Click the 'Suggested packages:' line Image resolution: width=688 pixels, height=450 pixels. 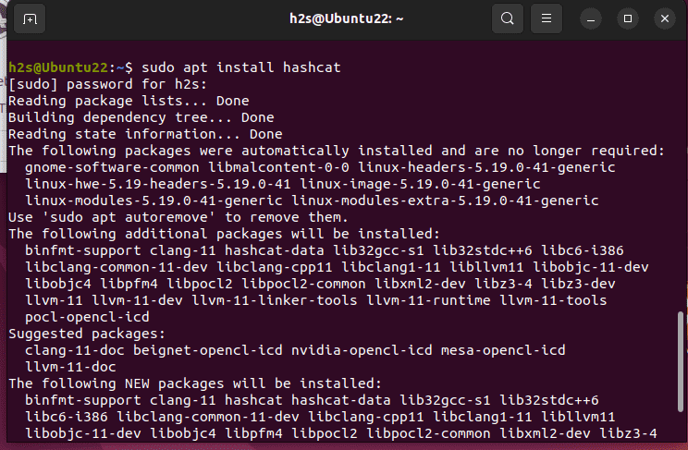pyautogui.click(x=87, y=334)
